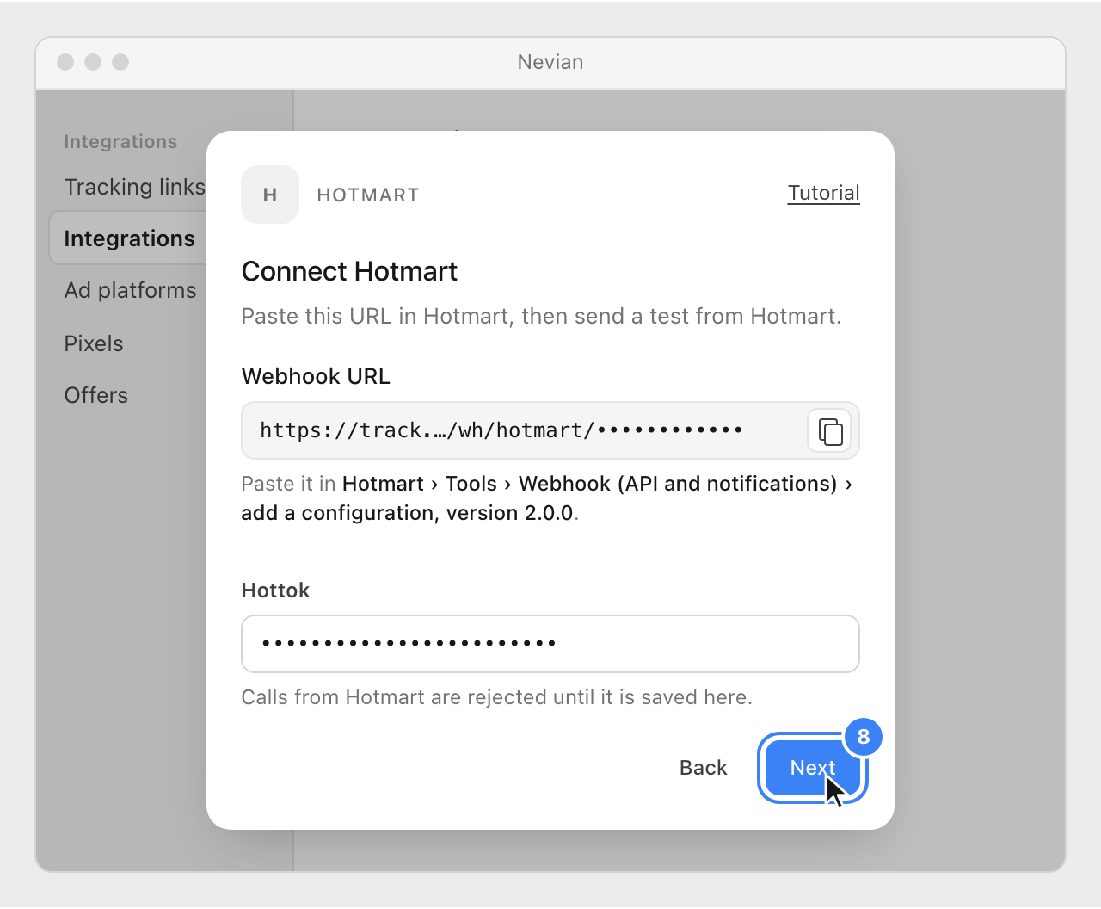Select the Webhook URL field text
The image size is (1101, 909).
pyautogui.click(x=501, y=430)
